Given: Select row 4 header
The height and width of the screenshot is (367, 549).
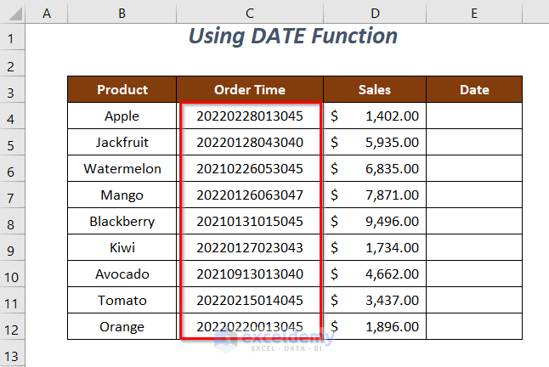Looking at the screenshot, I should tap(12, 116).
